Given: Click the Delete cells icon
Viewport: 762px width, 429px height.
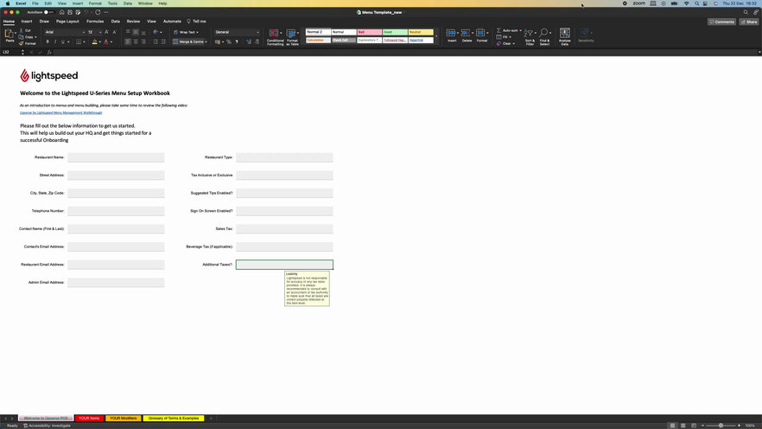Looking at the screenshot, I should pyautogui.click(x=467, y=35).
